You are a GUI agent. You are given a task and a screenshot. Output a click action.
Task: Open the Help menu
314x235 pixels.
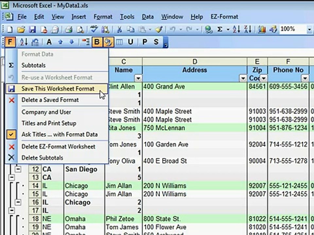click(x=197, y=17)
